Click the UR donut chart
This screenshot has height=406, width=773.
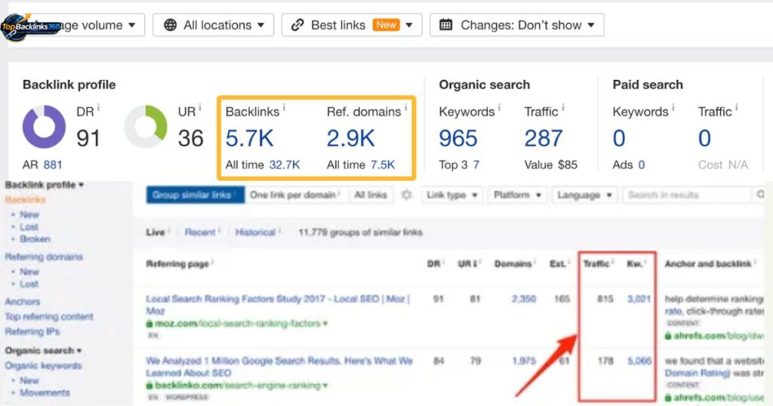point(146,127)
